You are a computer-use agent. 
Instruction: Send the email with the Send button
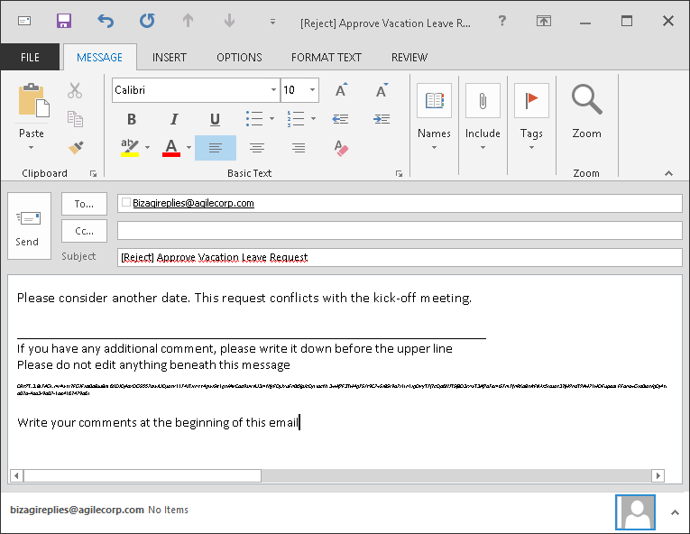29,226
